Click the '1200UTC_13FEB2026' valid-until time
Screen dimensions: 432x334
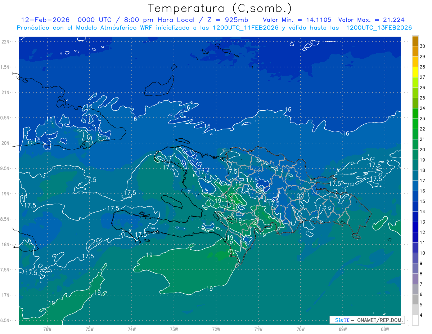click(379, 28)
